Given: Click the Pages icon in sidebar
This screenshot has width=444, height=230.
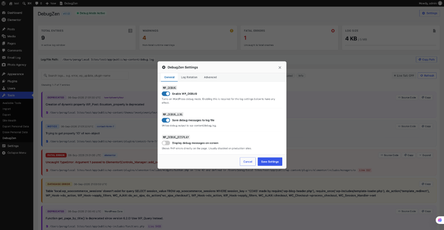Looking at the screenshot, I should point(3,43).
